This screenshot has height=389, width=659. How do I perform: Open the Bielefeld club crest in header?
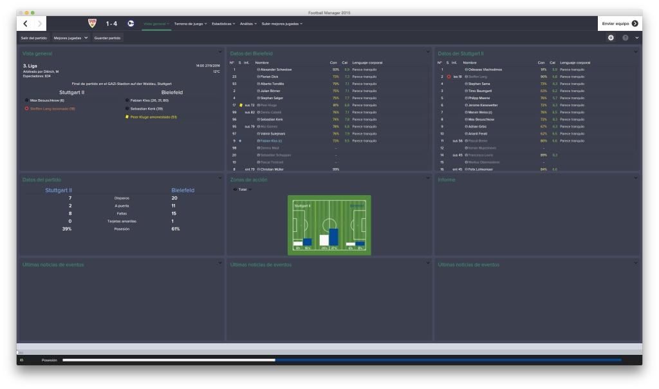point(131,24)
